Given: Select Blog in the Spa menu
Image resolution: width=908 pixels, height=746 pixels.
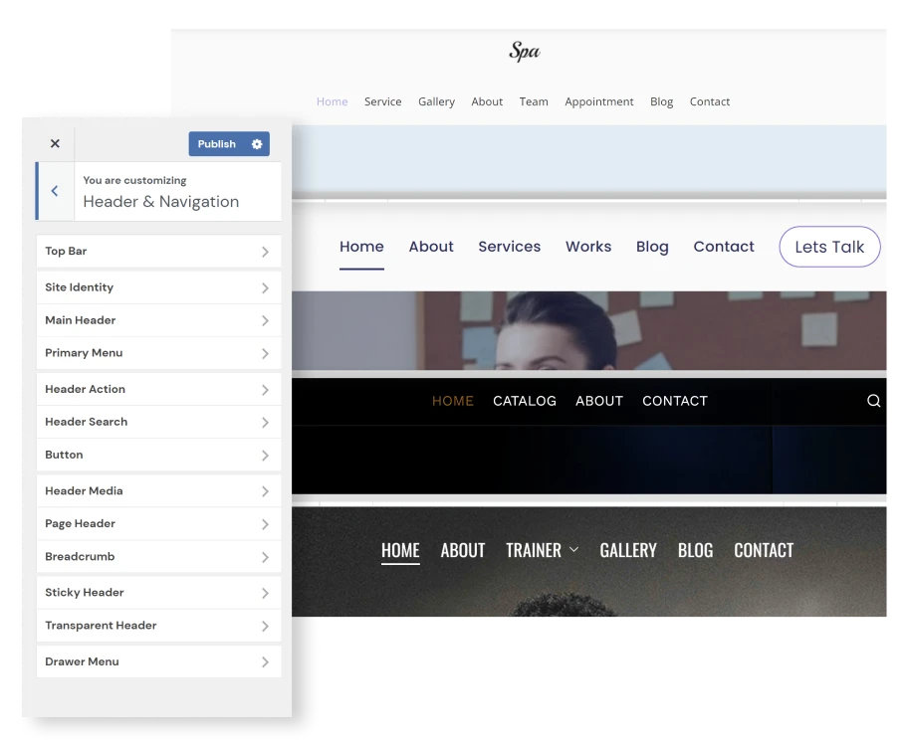Looking at the screenshot, I should coord(661,101).
